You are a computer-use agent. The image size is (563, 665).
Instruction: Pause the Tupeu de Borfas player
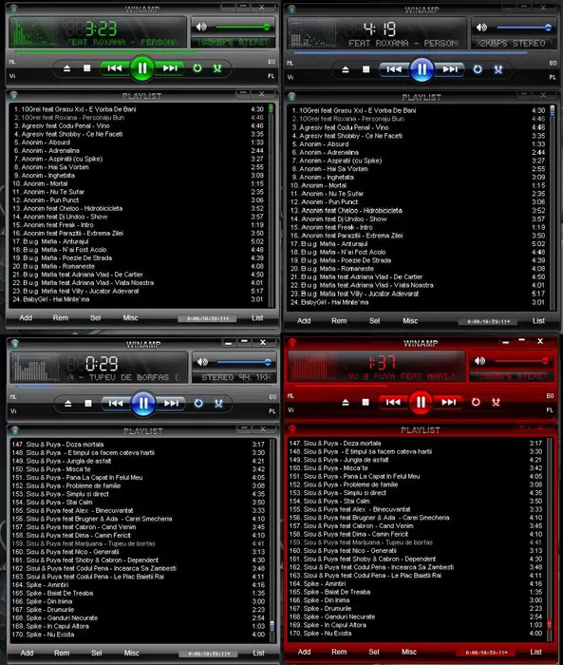tap(142, 404)
